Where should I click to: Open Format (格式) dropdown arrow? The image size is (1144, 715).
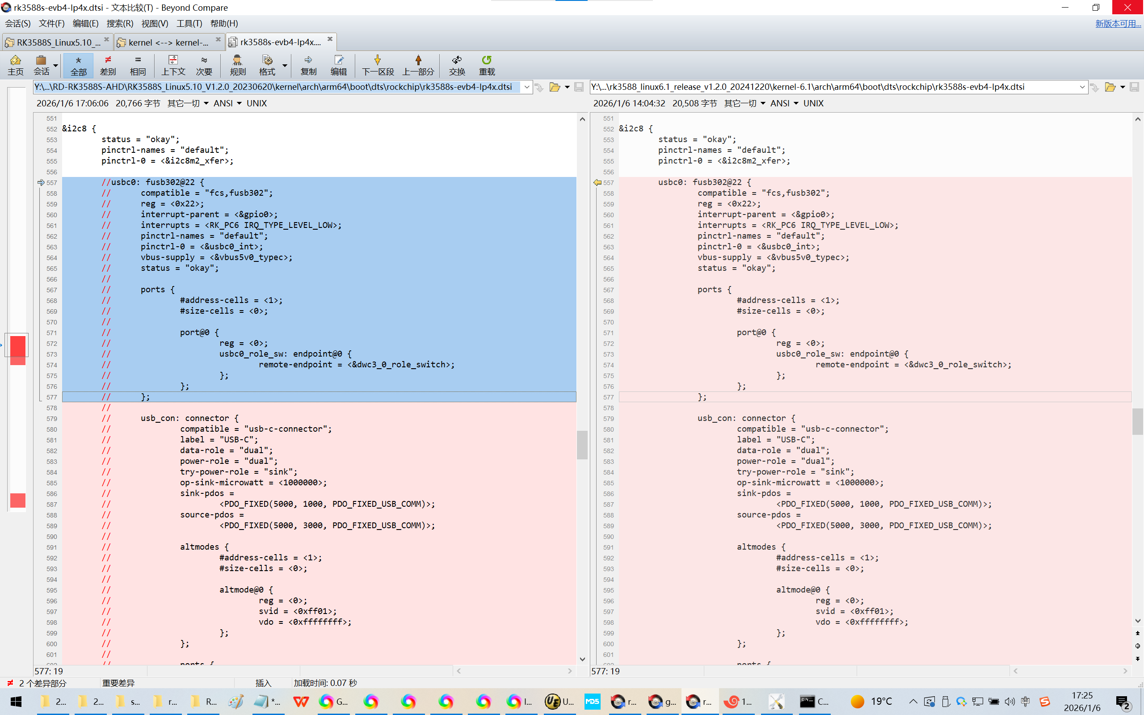tap(285, 65)
